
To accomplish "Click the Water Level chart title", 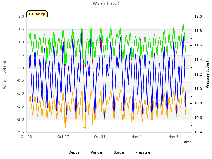I will 106,3.
